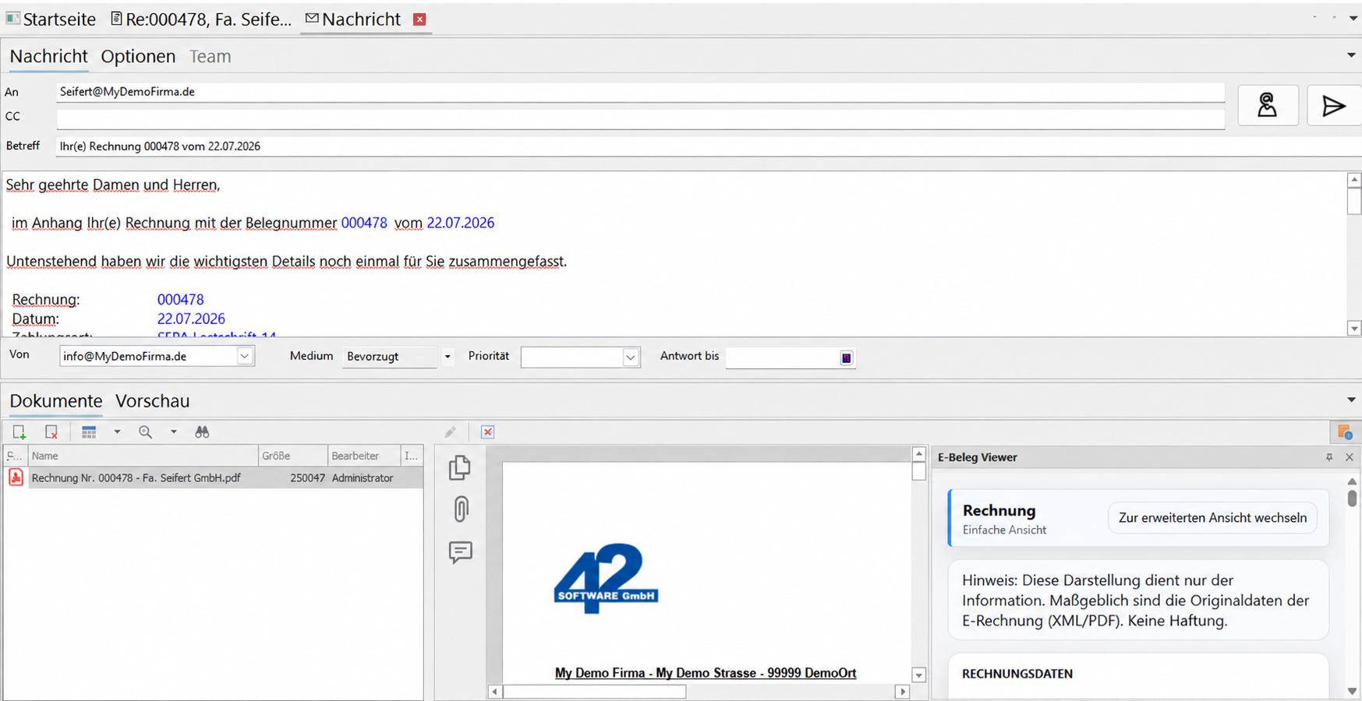Viewport: 1362px width, 701px height.
Task: Close the E-Beleg Viewer panel
Action: pyautogui.click(x=1350, y=457)
